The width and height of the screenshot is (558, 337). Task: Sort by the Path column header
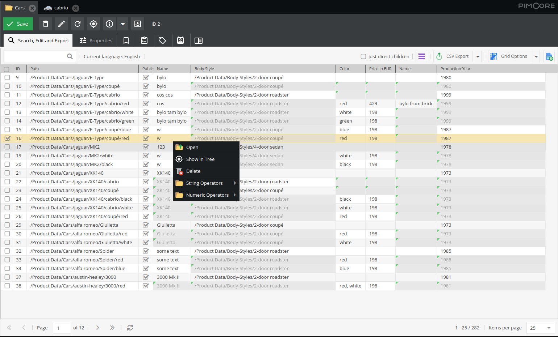pos(83,69)
